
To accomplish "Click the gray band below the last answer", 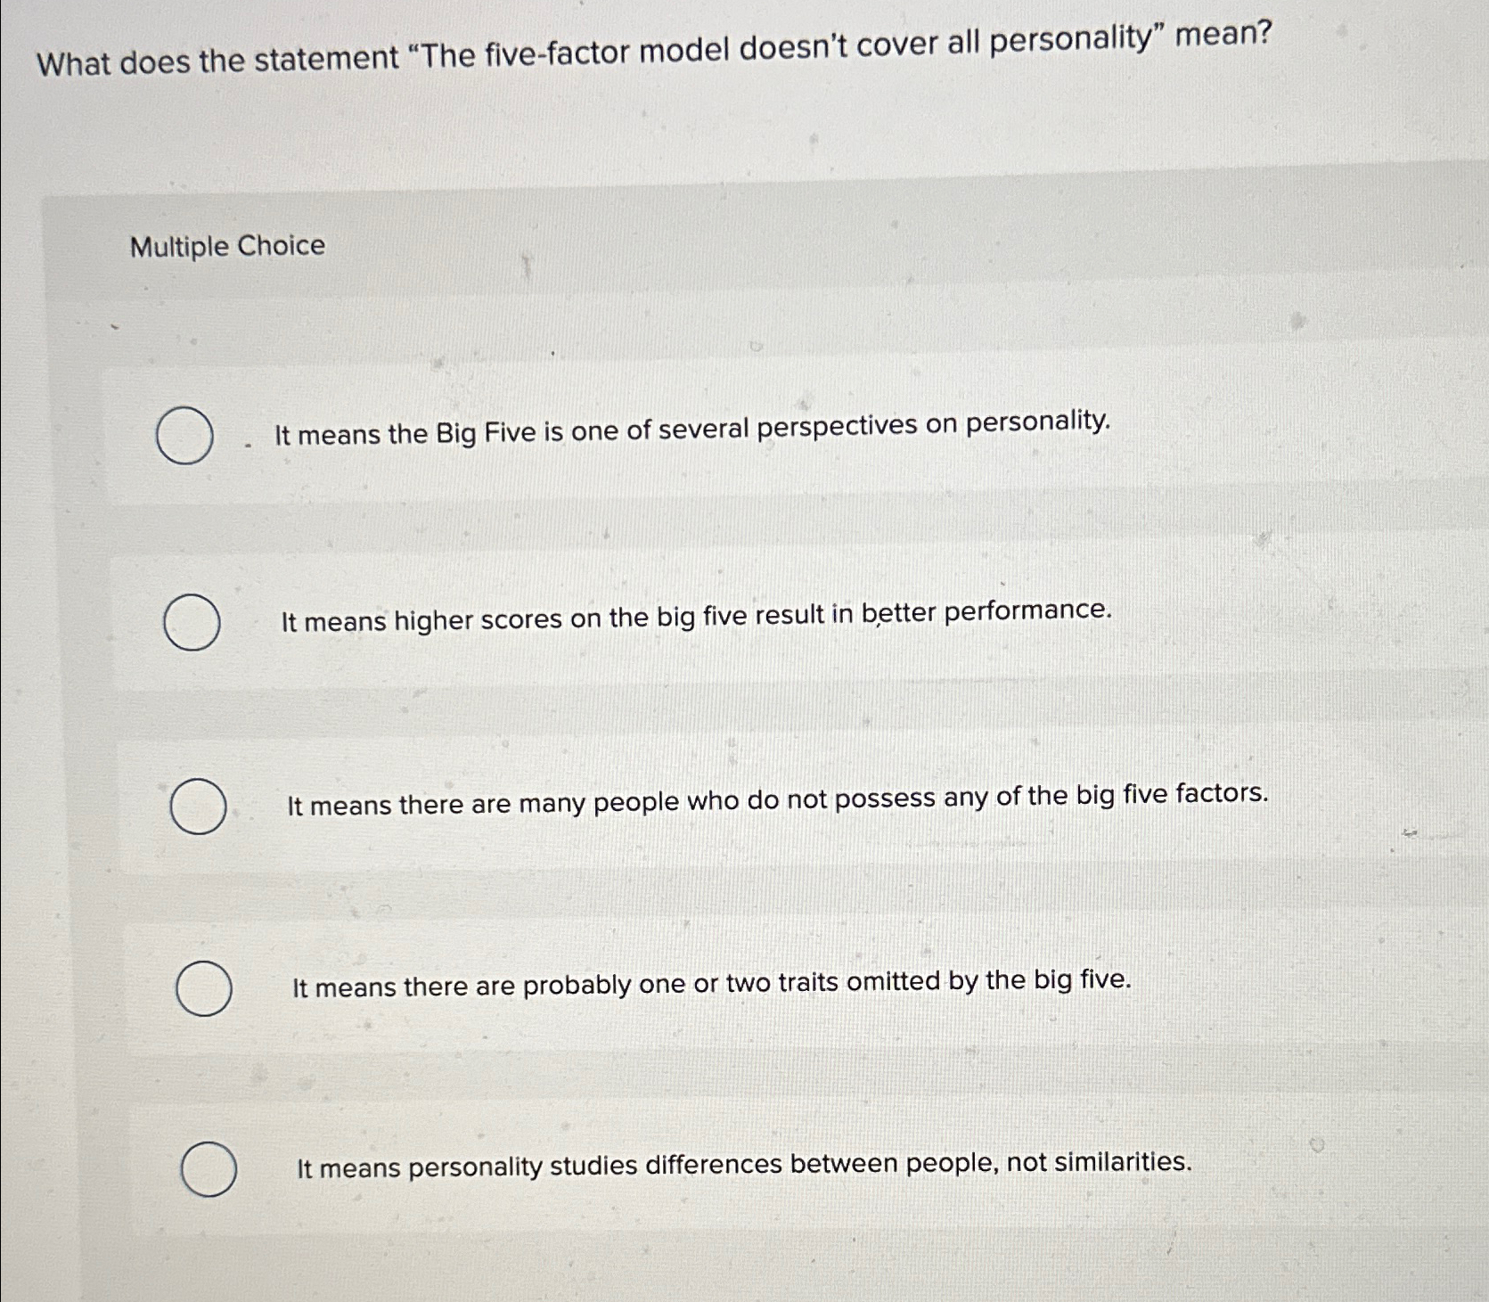I will pyautogui.click(x=713, y=1265).
